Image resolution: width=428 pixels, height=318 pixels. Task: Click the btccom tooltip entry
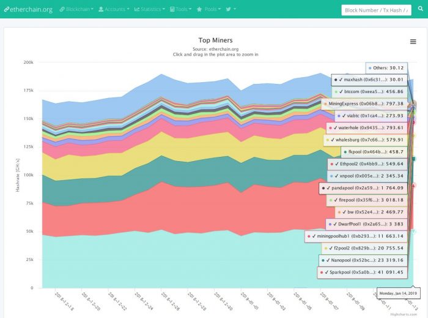369,92
